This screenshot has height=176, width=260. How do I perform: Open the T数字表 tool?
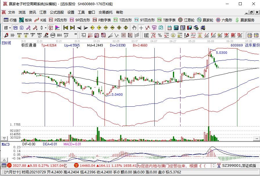[x=167, y=20]
